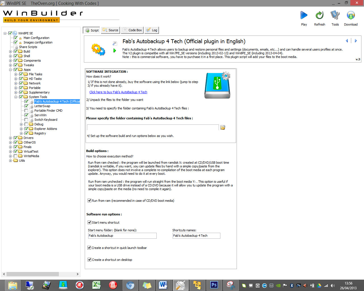Expand the Components folder
The width and height of the screenshot is (364, 291).
(11, 61)
